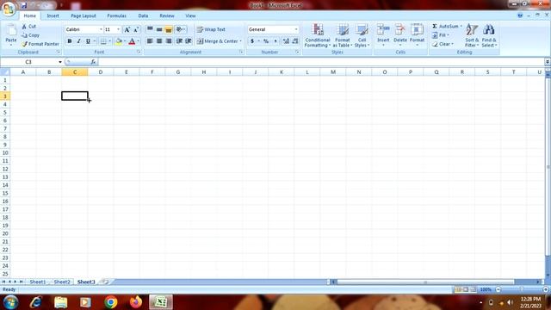The width and height of the screenshot is (551, 310).
Task: Open the Orientation text rotation icon
Action: point(180,29)
